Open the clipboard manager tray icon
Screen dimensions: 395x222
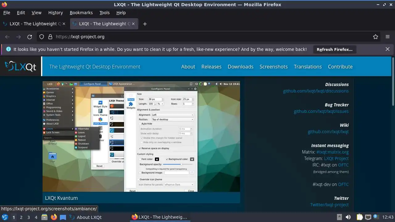360,217
